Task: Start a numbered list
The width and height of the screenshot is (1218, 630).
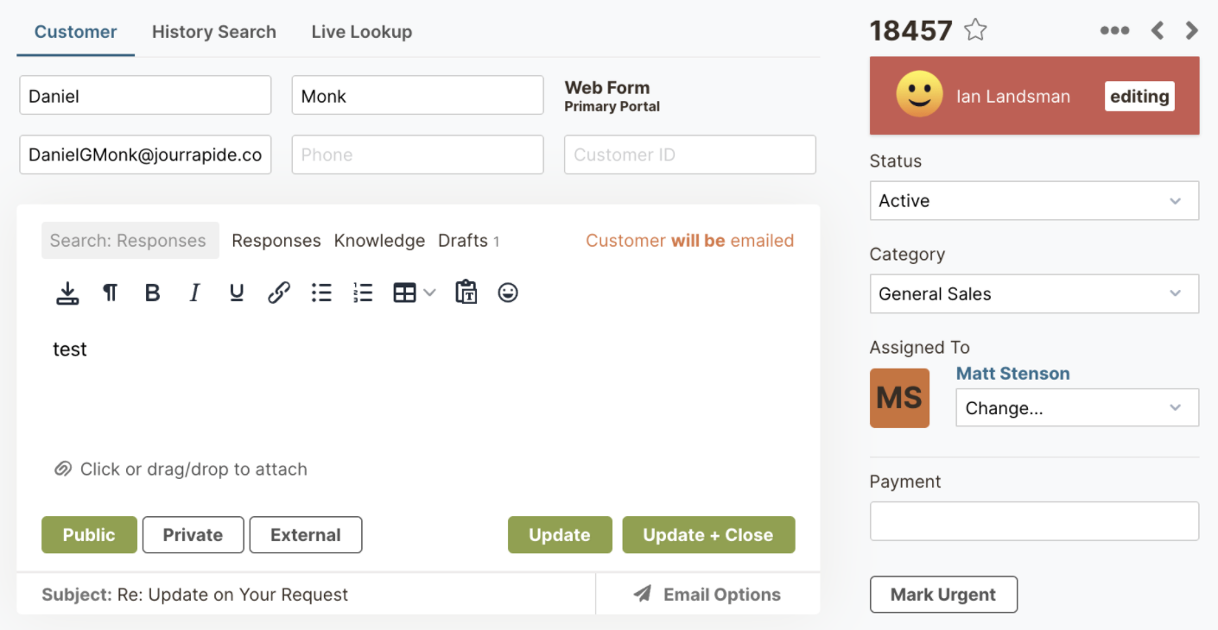Action: [363, 293]
